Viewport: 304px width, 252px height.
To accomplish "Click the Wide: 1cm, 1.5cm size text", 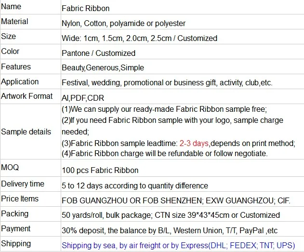I will (x=140, y=38).
